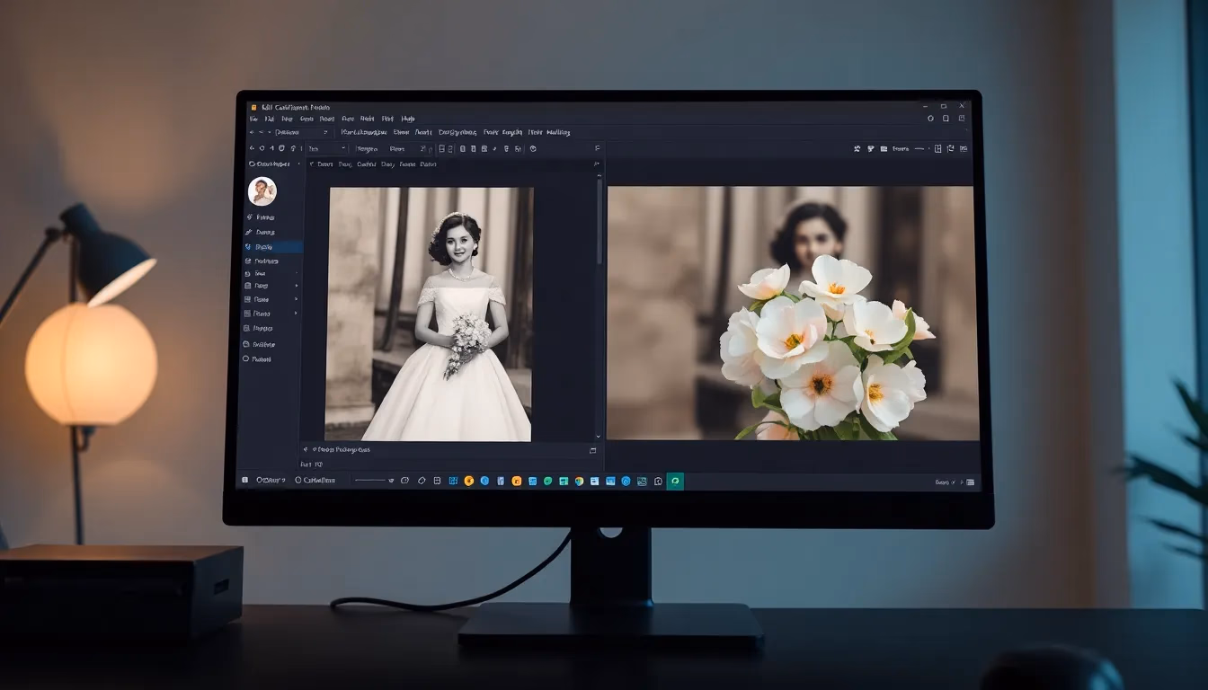Viewport: 1208px width, 690px height.
Task: Select the highlighted entry in the left sidebar
Action: [272, 246]
